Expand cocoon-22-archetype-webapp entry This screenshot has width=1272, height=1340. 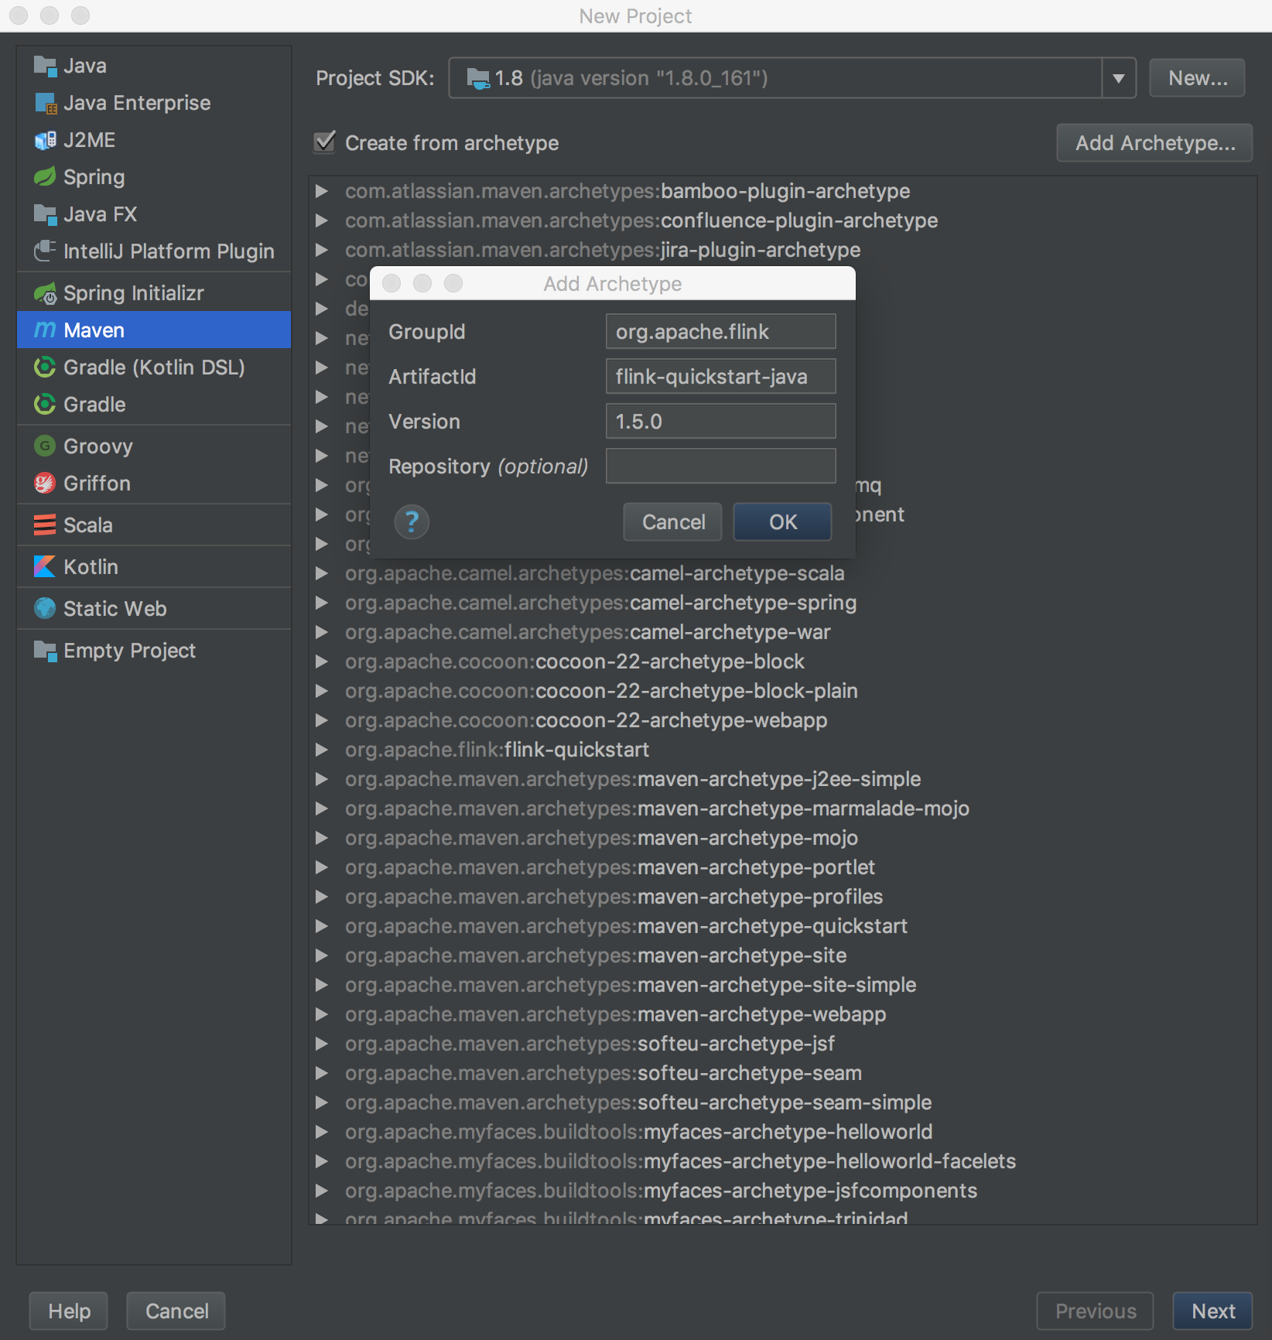(322, 720)
